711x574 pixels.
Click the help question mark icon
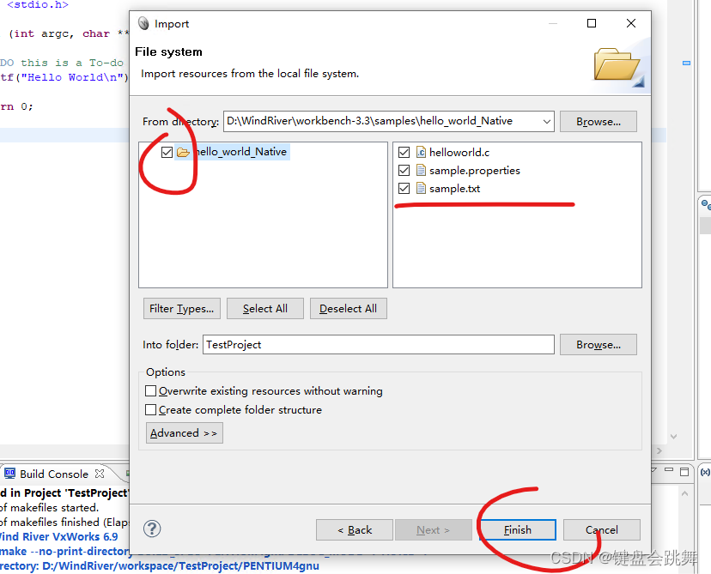tap(151, 529)
